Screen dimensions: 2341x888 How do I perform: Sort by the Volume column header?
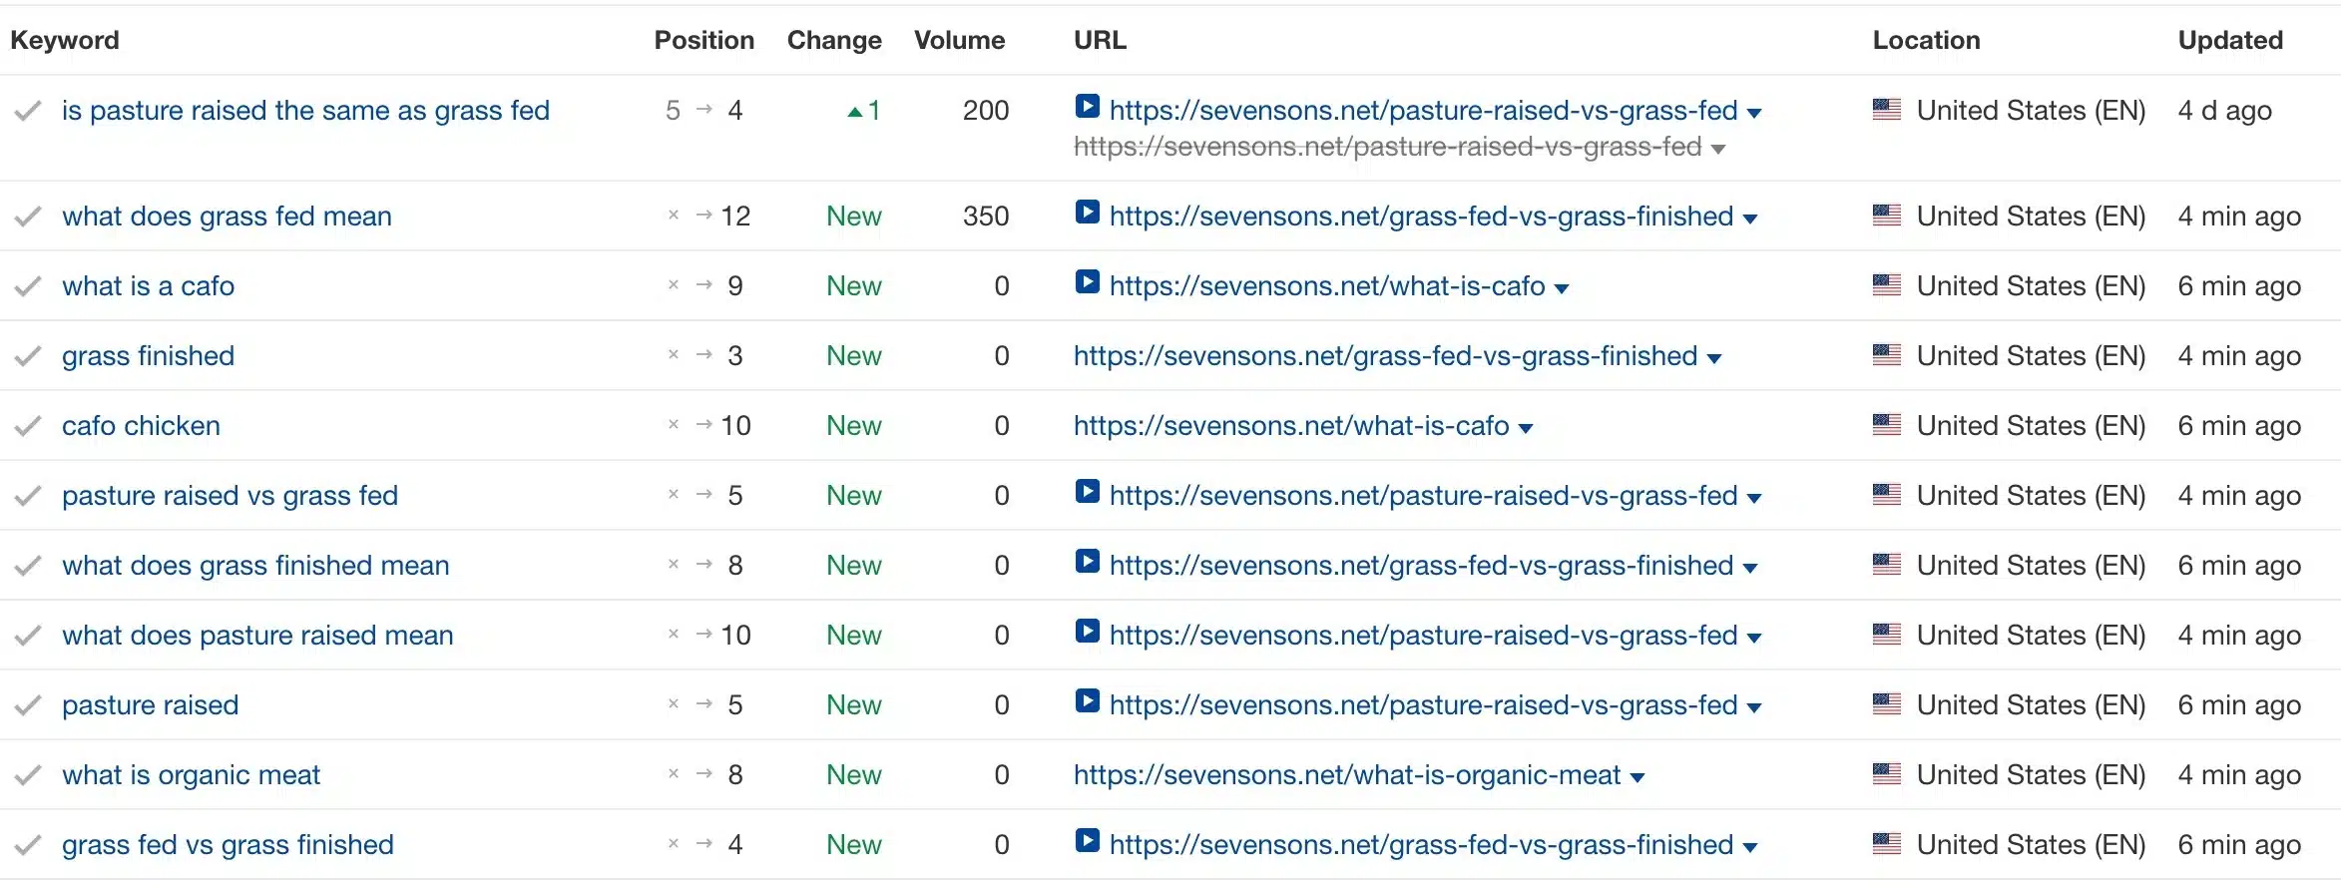tap(959, 40)
